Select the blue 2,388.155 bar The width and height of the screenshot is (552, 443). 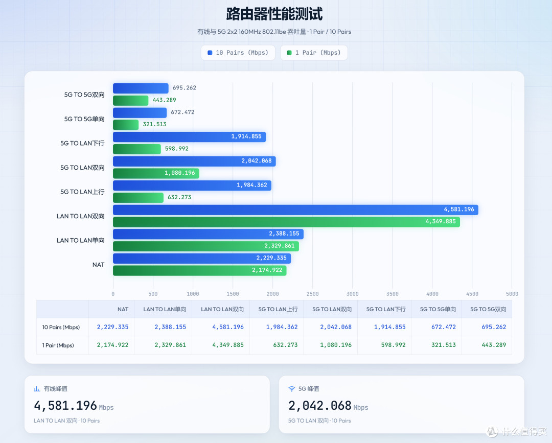point(208,234)
